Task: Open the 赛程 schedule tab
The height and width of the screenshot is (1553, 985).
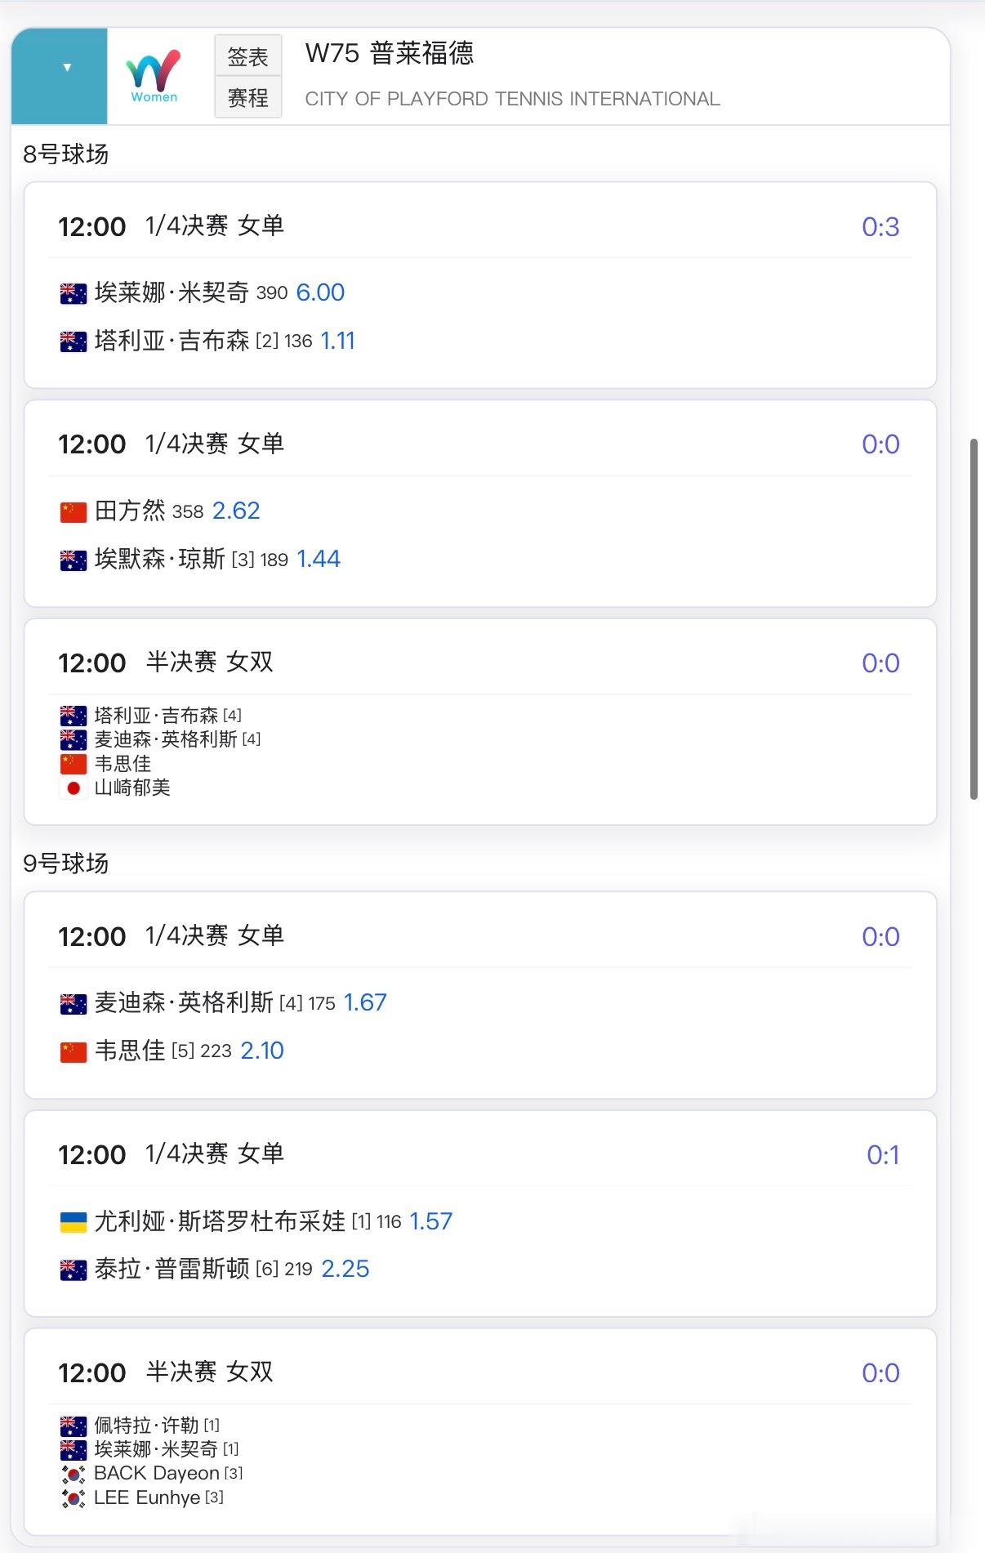Action: click(x=247, y=98)
